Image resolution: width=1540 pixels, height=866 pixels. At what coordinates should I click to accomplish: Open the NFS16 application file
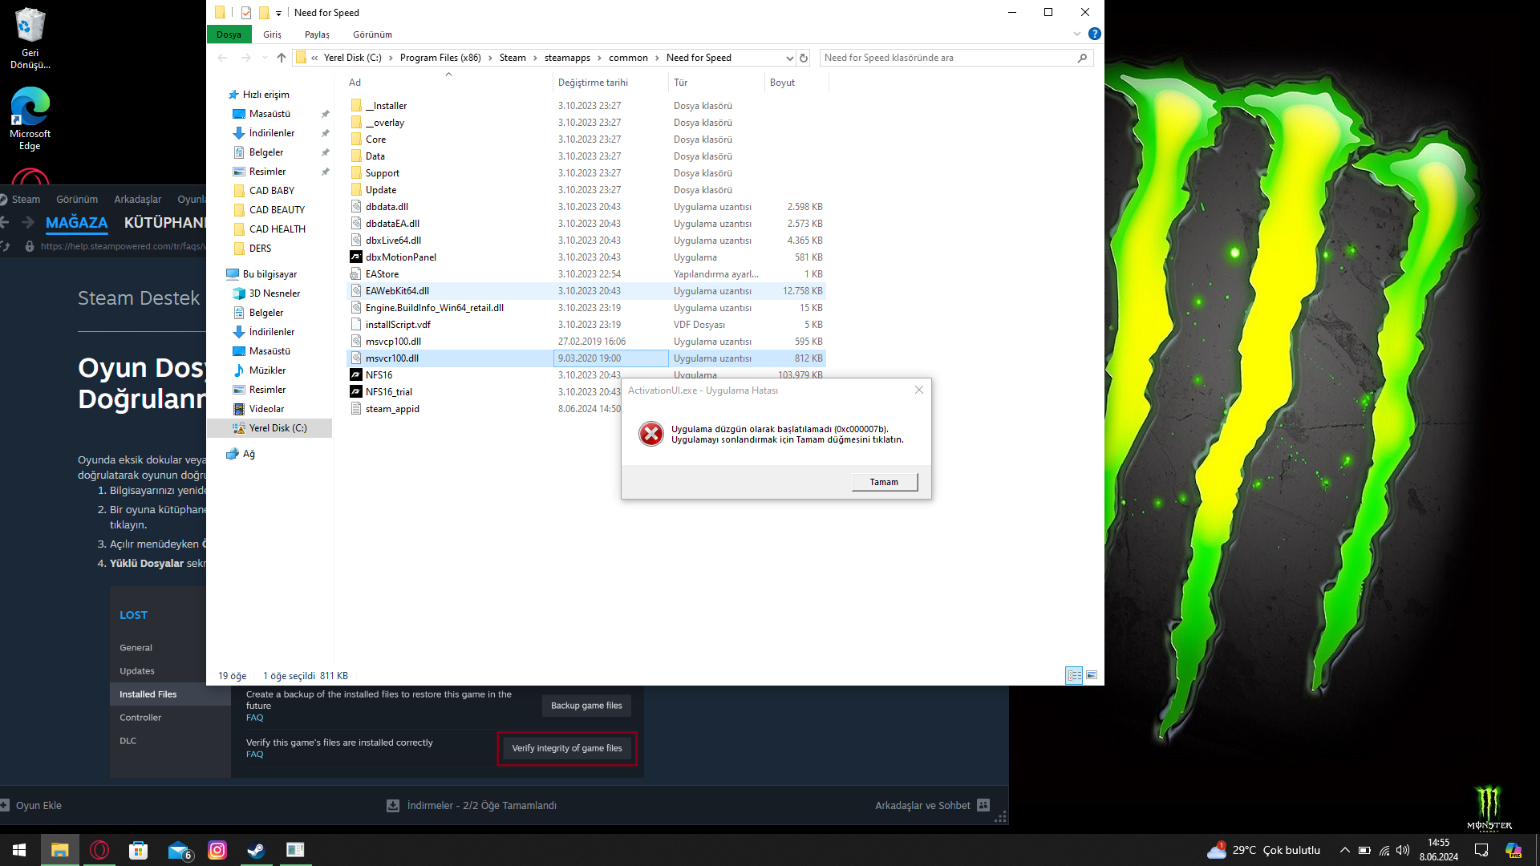pyautogui.click(x=379, y=375)
